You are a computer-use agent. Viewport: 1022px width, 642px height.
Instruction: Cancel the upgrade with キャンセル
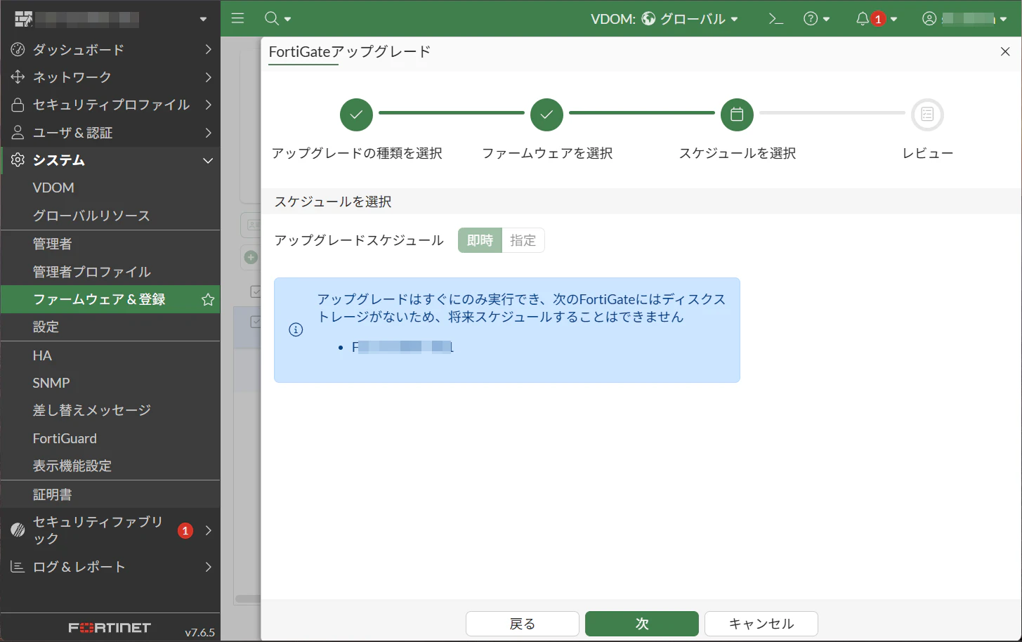point(761,624)
